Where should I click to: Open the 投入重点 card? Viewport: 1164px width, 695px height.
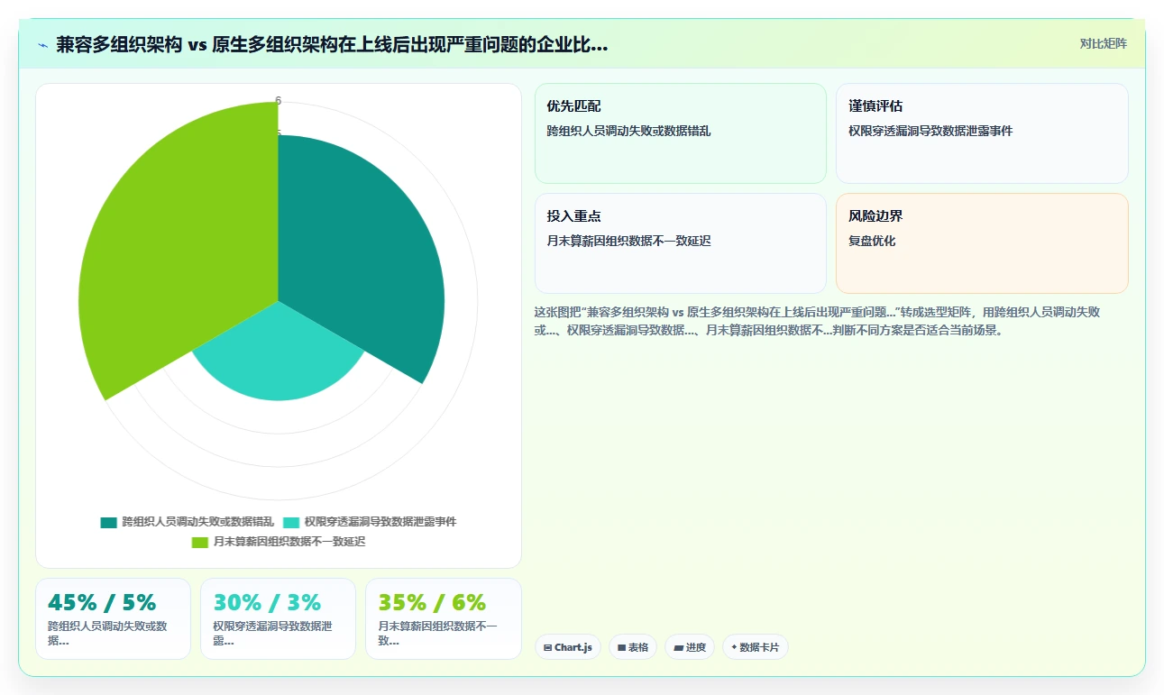click(x=681, y=243)
